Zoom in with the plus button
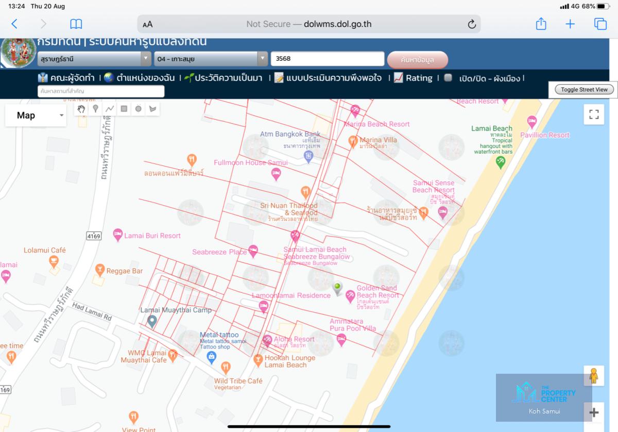Viewport: 618px width, 432px height. (x=594, y=412)
